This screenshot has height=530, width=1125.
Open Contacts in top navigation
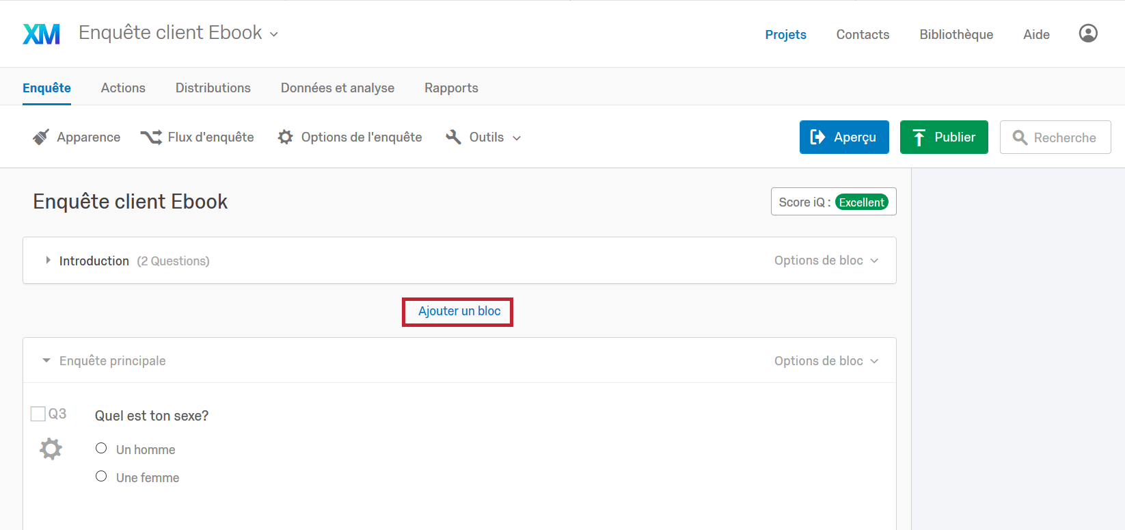click(x=863, y=35)
